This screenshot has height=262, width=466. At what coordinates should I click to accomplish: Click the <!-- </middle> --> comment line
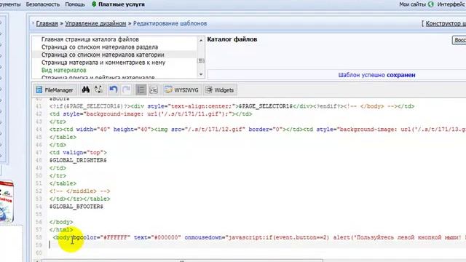pyautogui.click(x=80, y=191)
